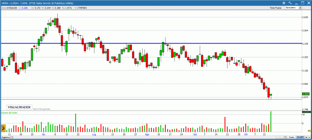This screenshot has width=312, height=140.
Task: Click the thin blue support line near 2.874
Action: tap(151, 99)
